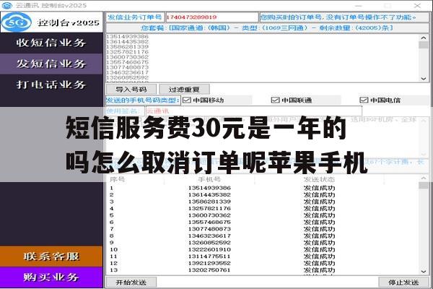Click 开始发送 button
433x289 pixels.
point(131,282)
